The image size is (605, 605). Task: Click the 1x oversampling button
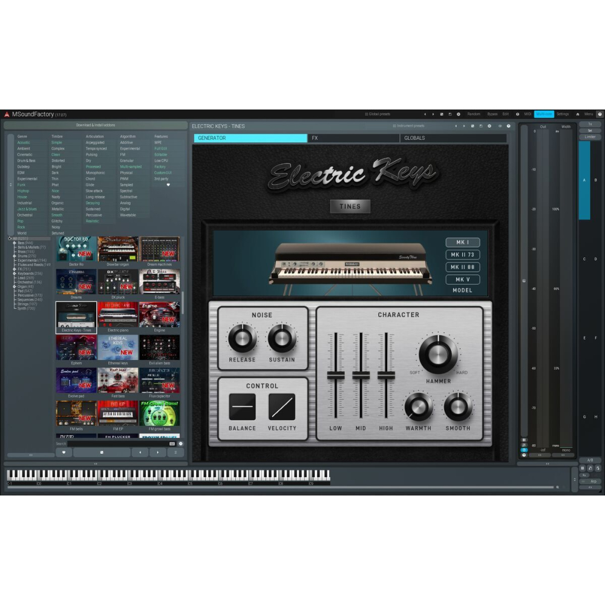tap(590, 124)
